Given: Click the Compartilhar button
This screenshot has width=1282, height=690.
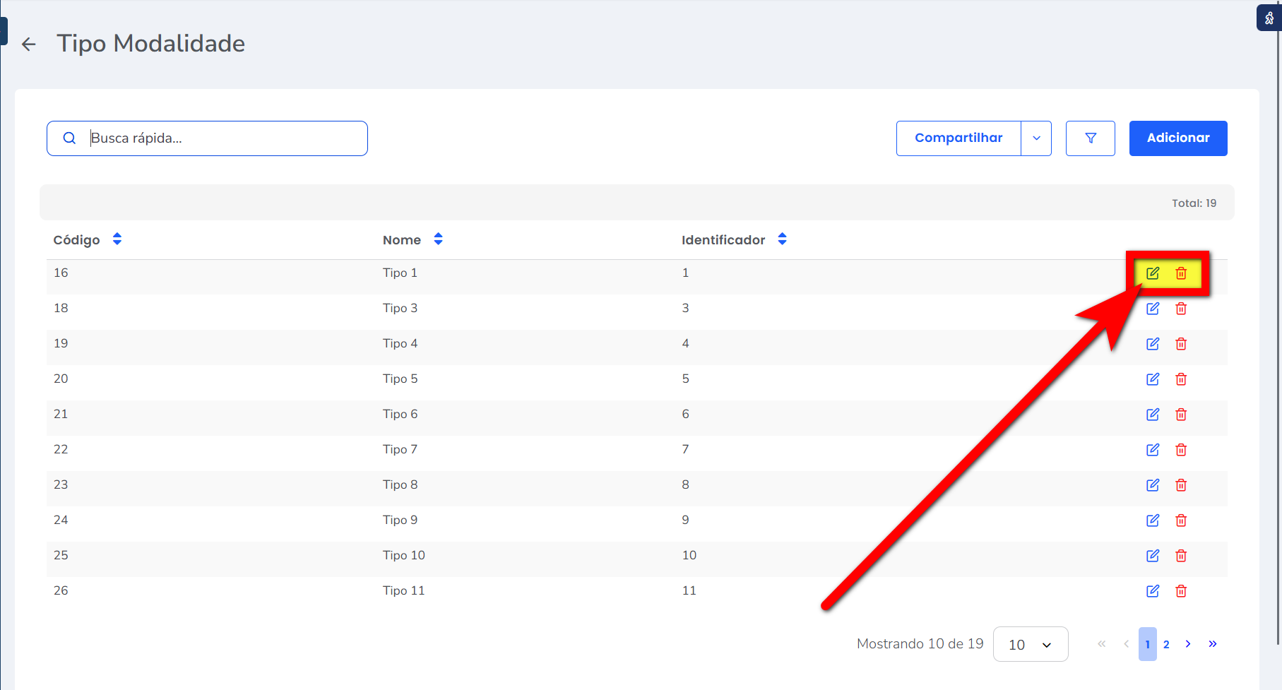Looking at the screenshot, I should [958, 138].
